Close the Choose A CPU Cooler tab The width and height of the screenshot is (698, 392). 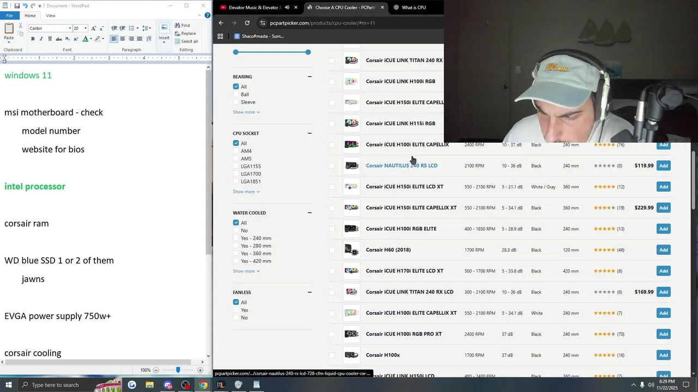click(382, 8)
